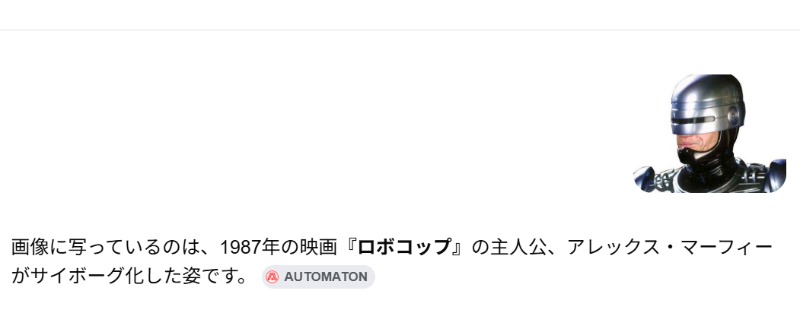
Task: Click the opening bracket 『 before ロボコップ
Action: [x=350, y=248]
